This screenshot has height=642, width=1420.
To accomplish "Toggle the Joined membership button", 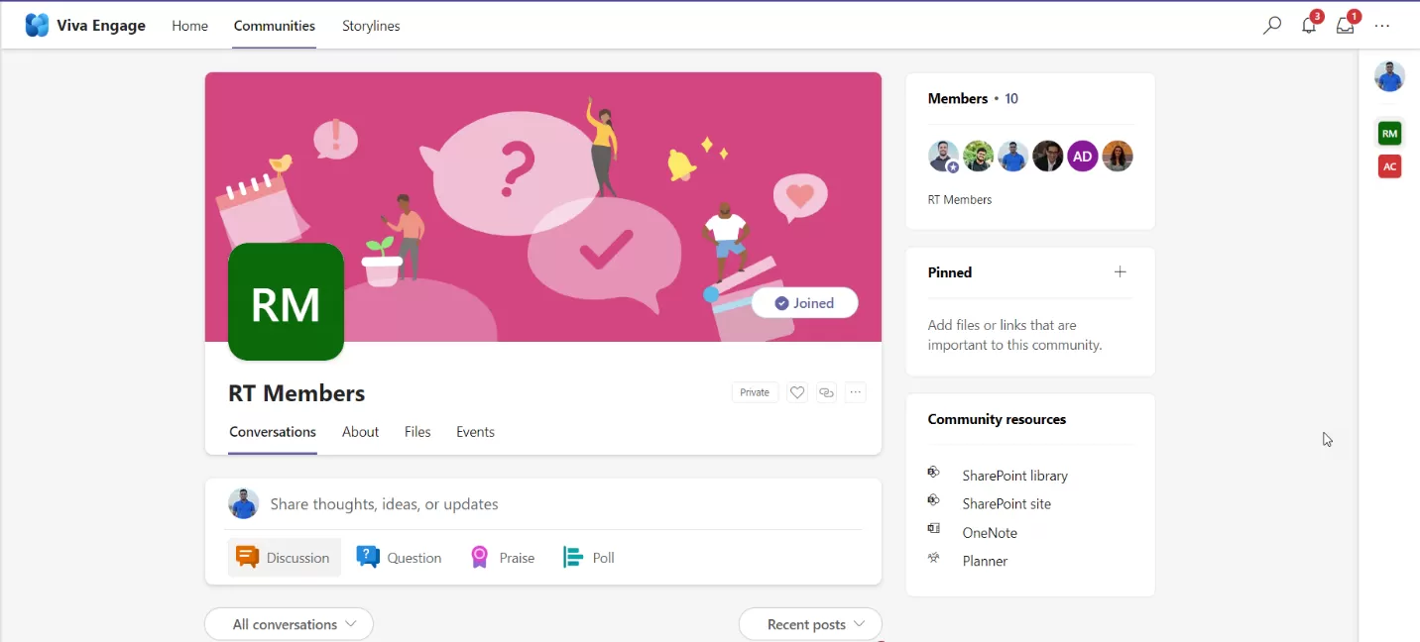I will (x=804, y=303).
